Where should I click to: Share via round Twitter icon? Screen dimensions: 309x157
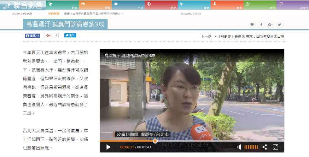point(279,25)
